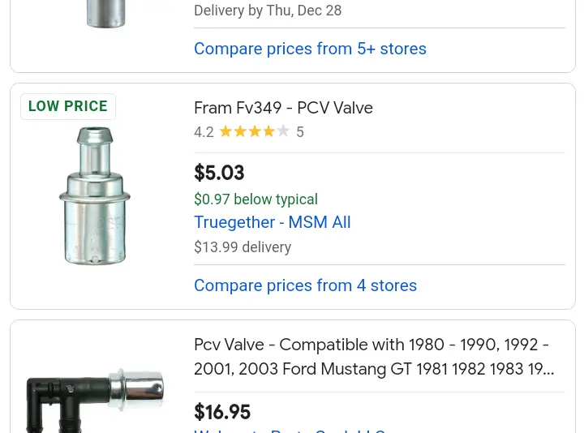Click the $16.95 price
Viewport: 584px width, 433px height.
click(222, 412)
